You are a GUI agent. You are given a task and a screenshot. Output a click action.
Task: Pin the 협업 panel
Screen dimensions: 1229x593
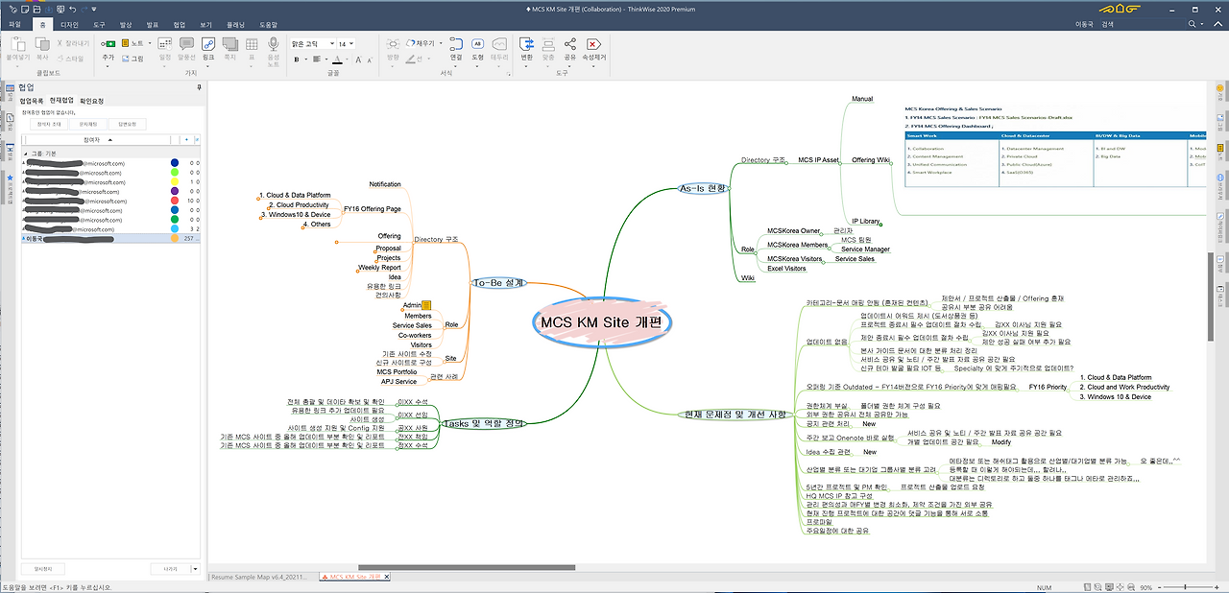(199, 87)
